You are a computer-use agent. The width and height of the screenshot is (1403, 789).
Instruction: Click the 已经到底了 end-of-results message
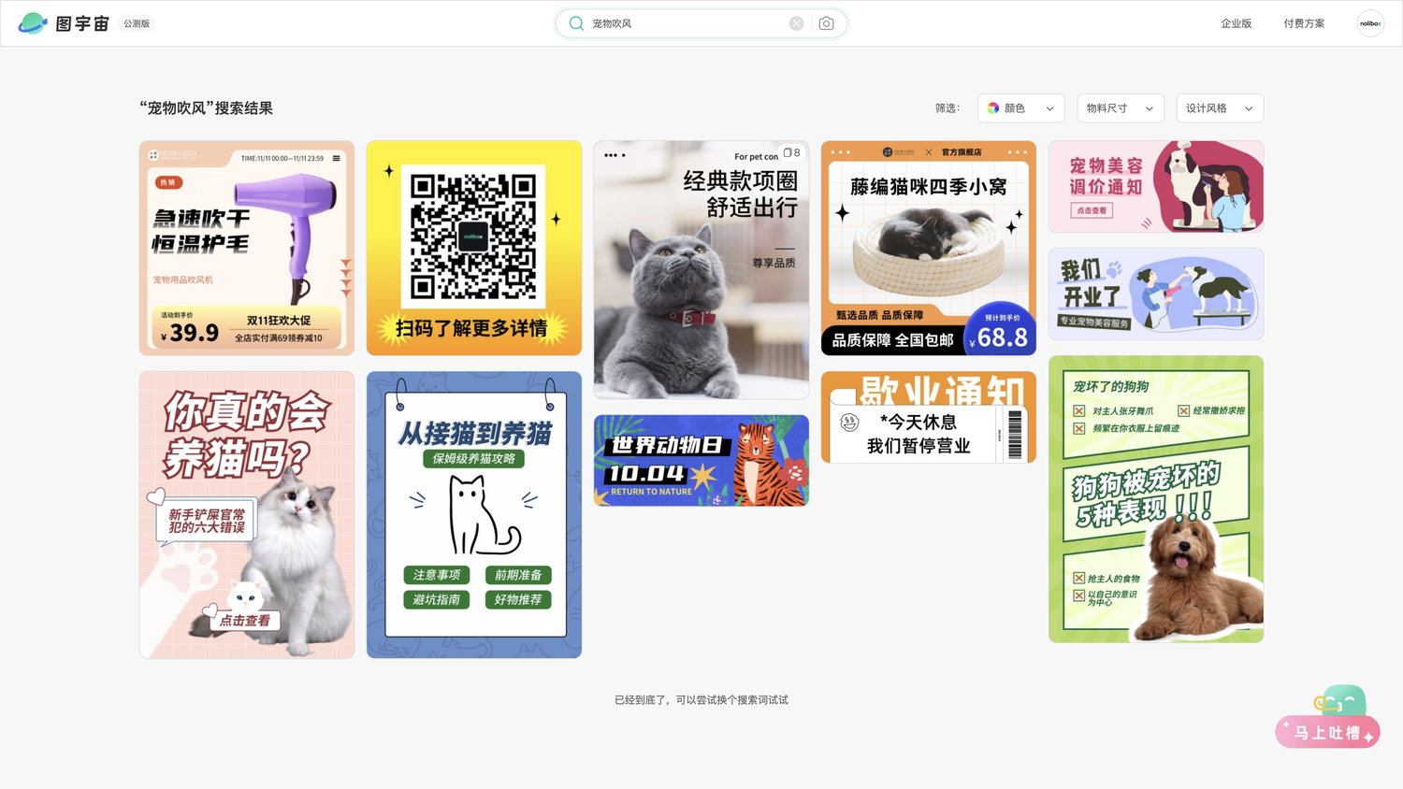(701, 700)
